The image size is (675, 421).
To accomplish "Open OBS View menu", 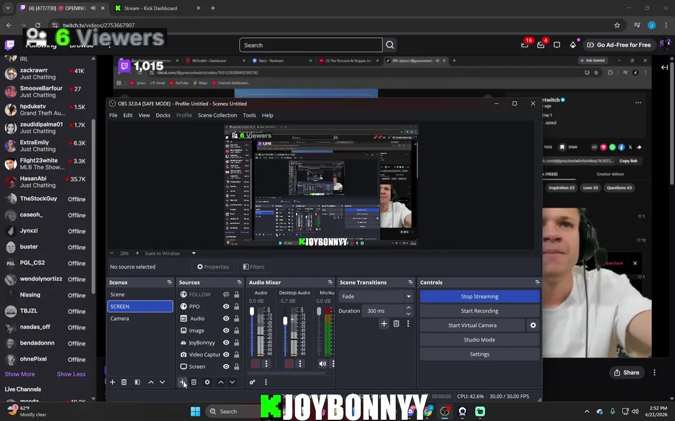I will (x=144, y=115).
